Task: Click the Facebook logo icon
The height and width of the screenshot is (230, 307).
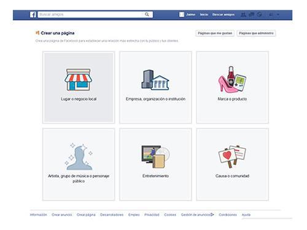Action: (33, 15)
